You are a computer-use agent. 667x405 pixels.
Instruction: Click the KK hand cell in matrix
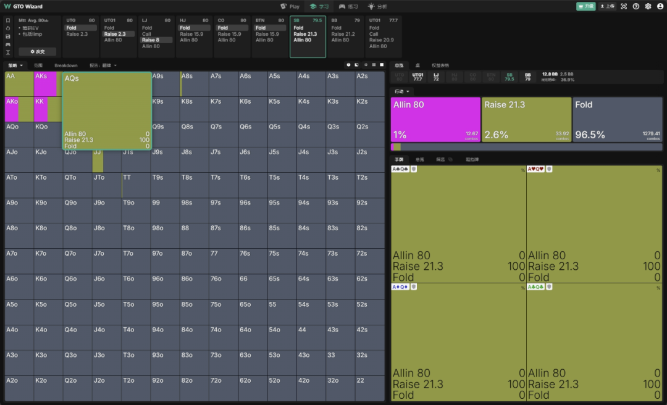[48, 109]
